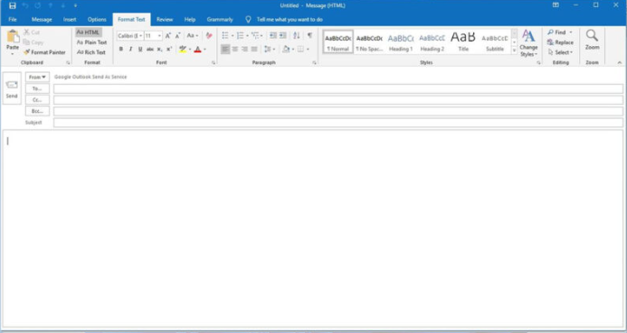Click the bullets list icon
The image size is (627, 333).
pos(225,36)
